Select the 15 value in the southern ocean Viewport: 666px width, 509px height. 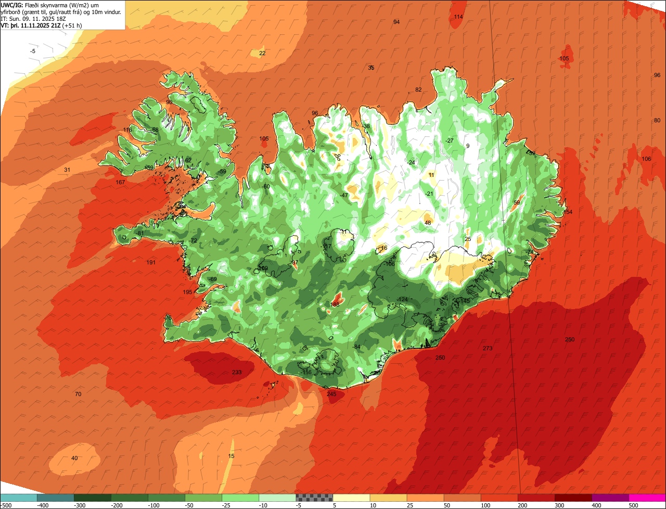click(x=232, y=456)
